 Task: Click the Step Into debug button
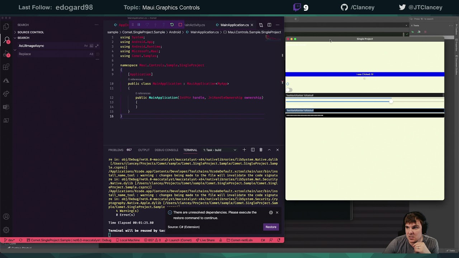pos(155,25)
